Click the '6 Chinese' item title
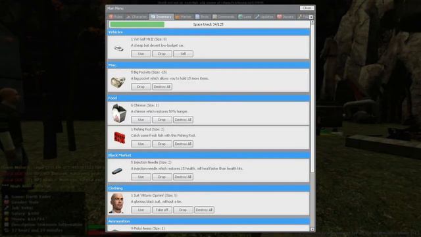Viewport: 421px width, 237px height. click(x=145, y=105)
